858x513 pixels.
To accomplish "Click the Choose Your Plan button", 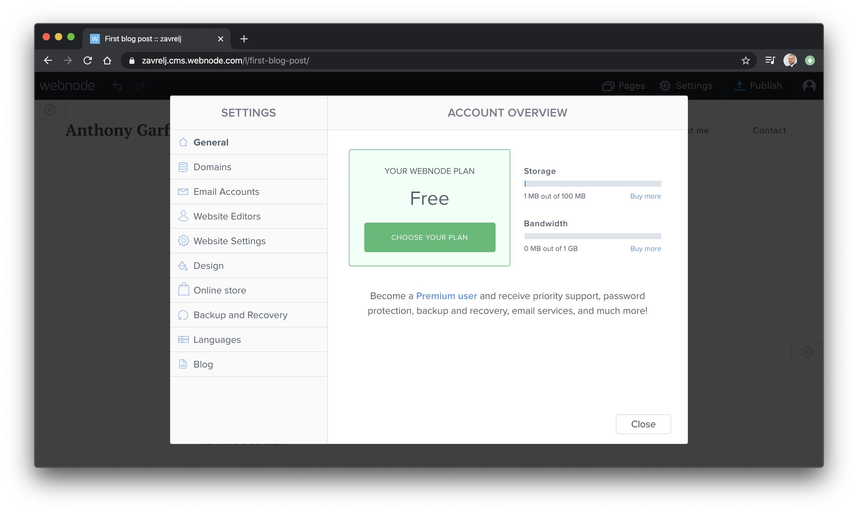I will [x=430, y=238].
